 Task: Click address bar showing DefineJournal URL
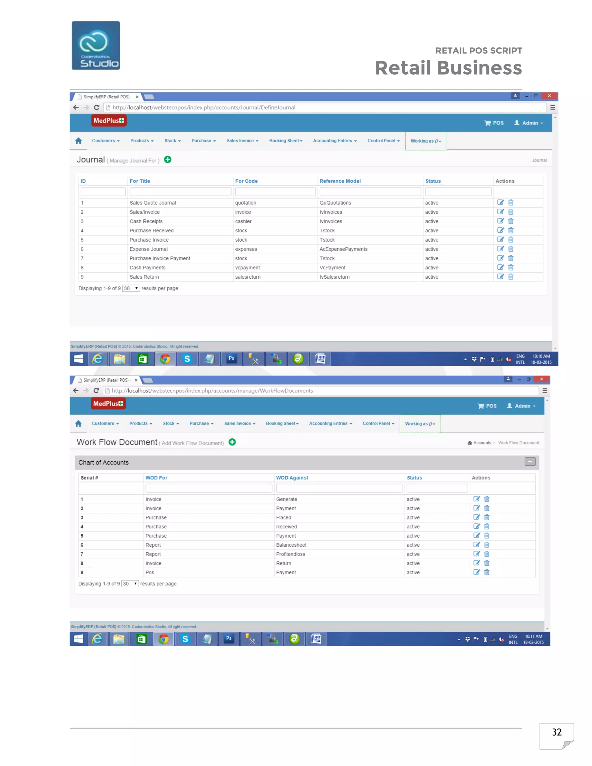coord(325,107)
